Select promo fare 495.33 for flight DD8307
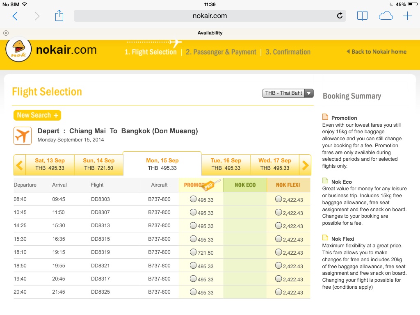 click(x=193, y=212)
